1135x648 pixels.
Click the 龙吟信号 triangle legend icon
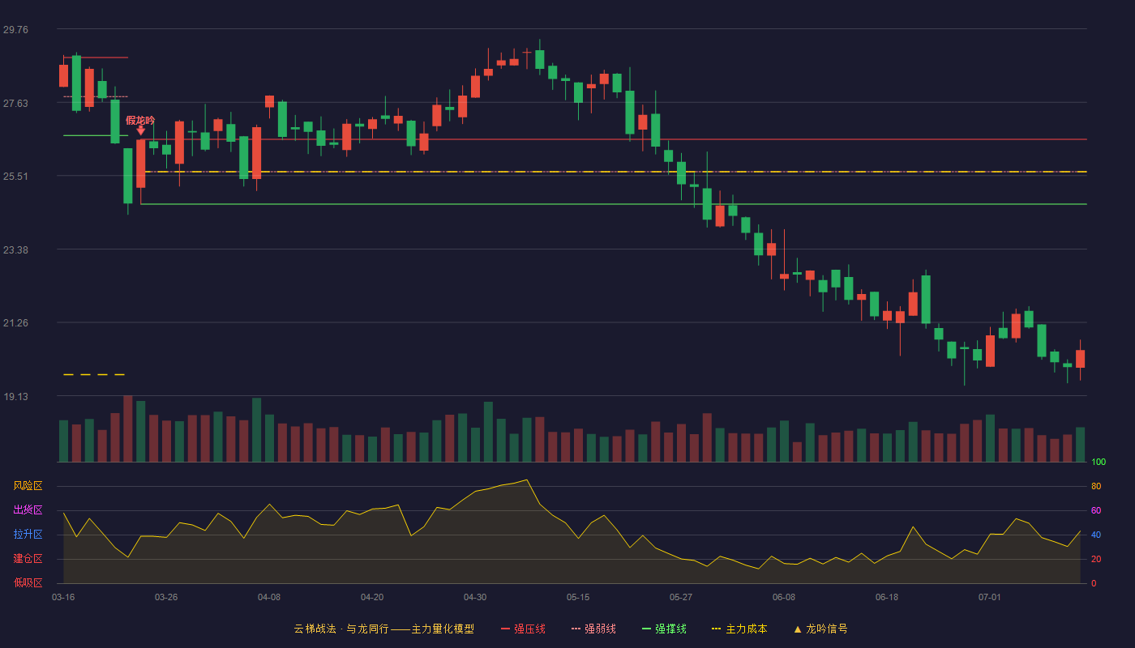pyautogui.click(x=798, y=629)
